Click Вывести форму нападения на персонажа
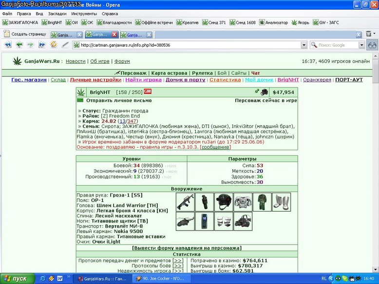 coord(187,248)
